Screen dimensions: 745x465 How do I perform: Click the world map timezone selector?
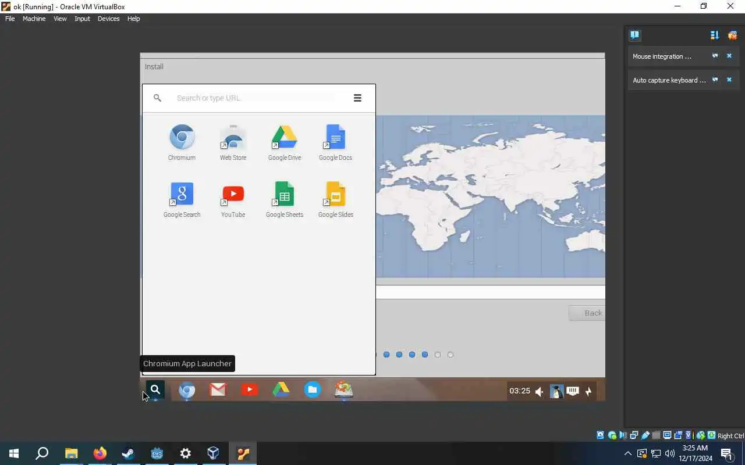[490, 196]
